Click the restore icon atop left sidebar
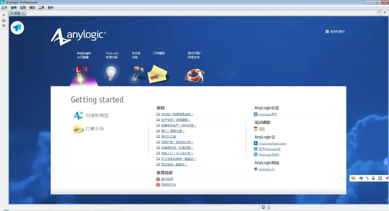The height and width of the screenshot is (211, 389). (x=4, y=15)
